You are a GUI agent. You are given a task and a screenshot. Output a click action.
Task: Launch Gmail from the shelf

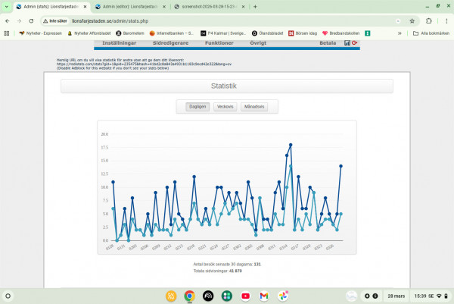coord(264,296)
